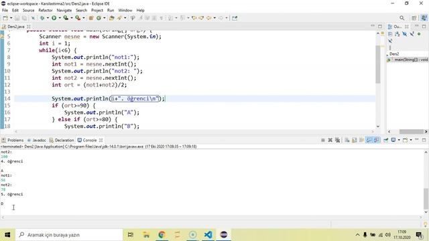
Task: Open the Source menu
Action: [28, 11]
